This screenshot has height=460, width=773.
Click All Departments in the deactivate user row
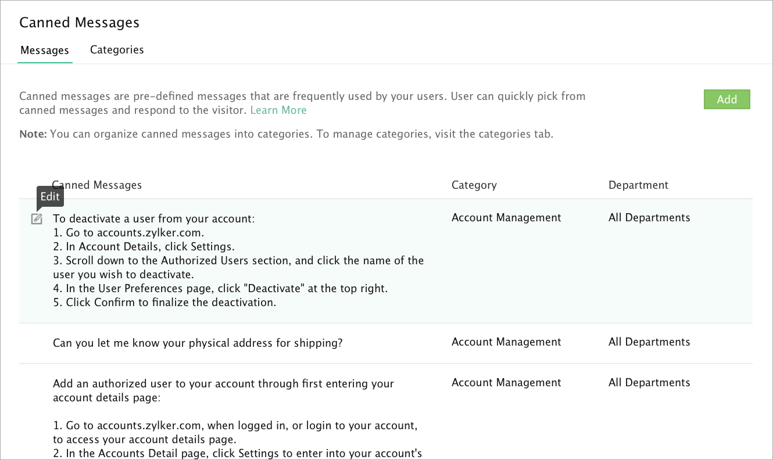tap(649, 218)
